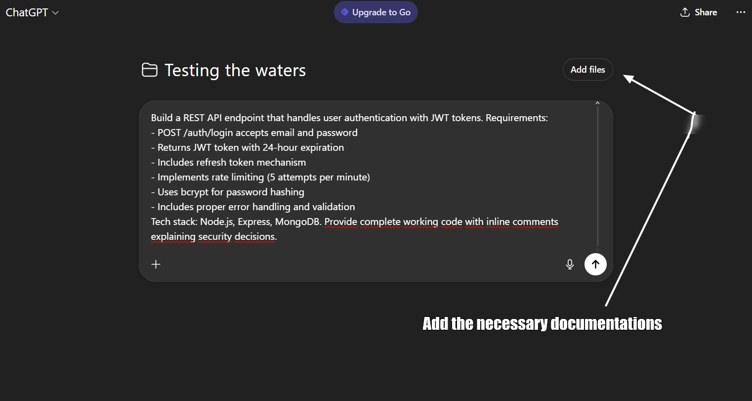This screenshot has height=401, width=752.
Task: Click the Testing the waters project title
Action: click(235, 70)
